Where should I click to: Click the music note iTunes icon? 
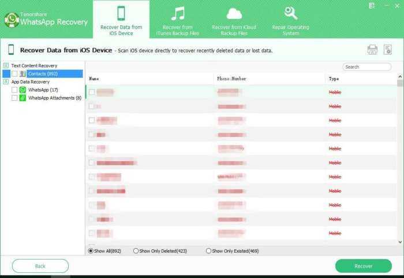[178, 13]
